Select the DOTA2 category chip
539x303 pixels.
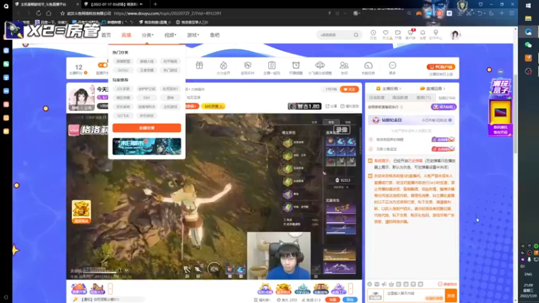click(x=123, y=70)
